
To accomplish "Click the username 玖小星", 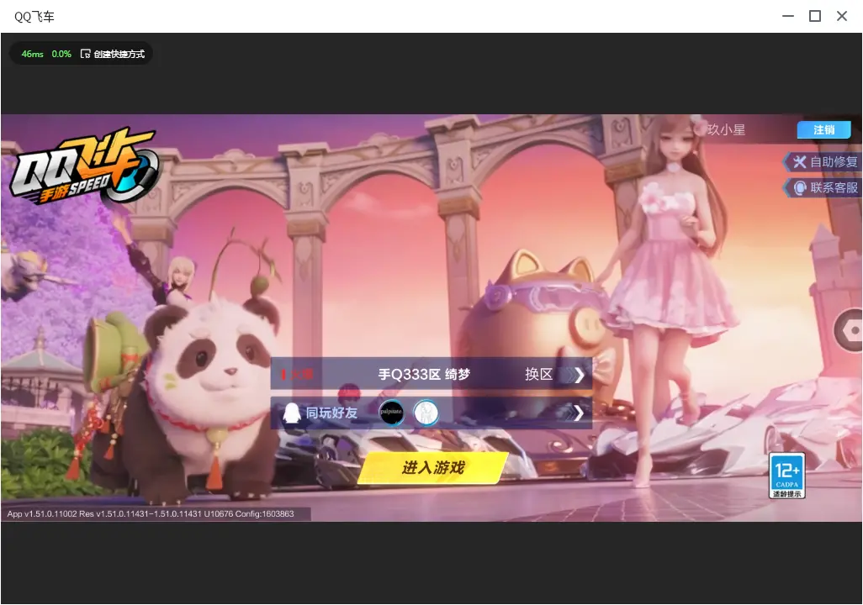I will pyautogui.click(x=726, y=129).
